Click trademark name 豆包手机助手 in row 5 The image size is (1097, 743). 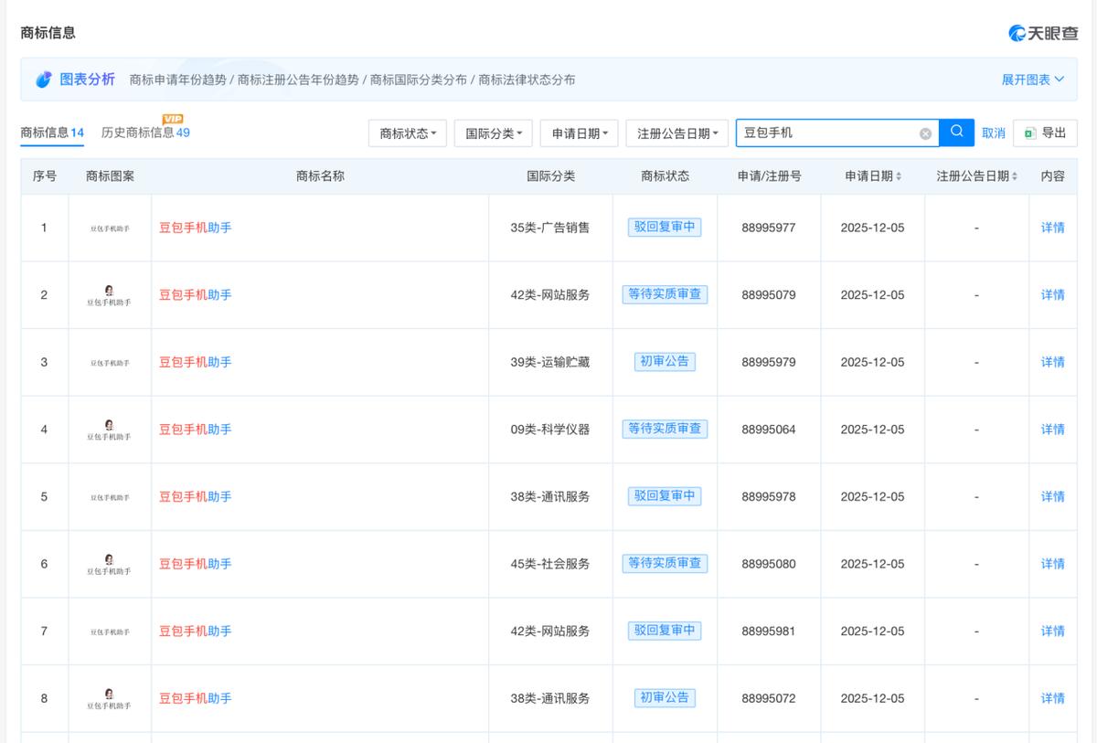click(196, 497)
